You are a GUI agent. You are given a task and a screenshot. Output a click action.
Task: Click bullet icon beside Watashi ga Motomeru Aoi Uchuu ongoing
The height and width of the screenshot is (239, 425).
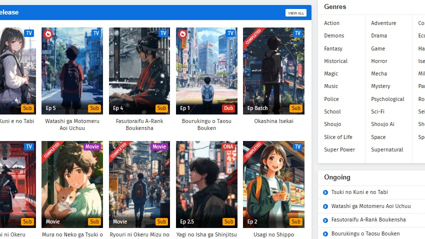click(x=325, y=206)
